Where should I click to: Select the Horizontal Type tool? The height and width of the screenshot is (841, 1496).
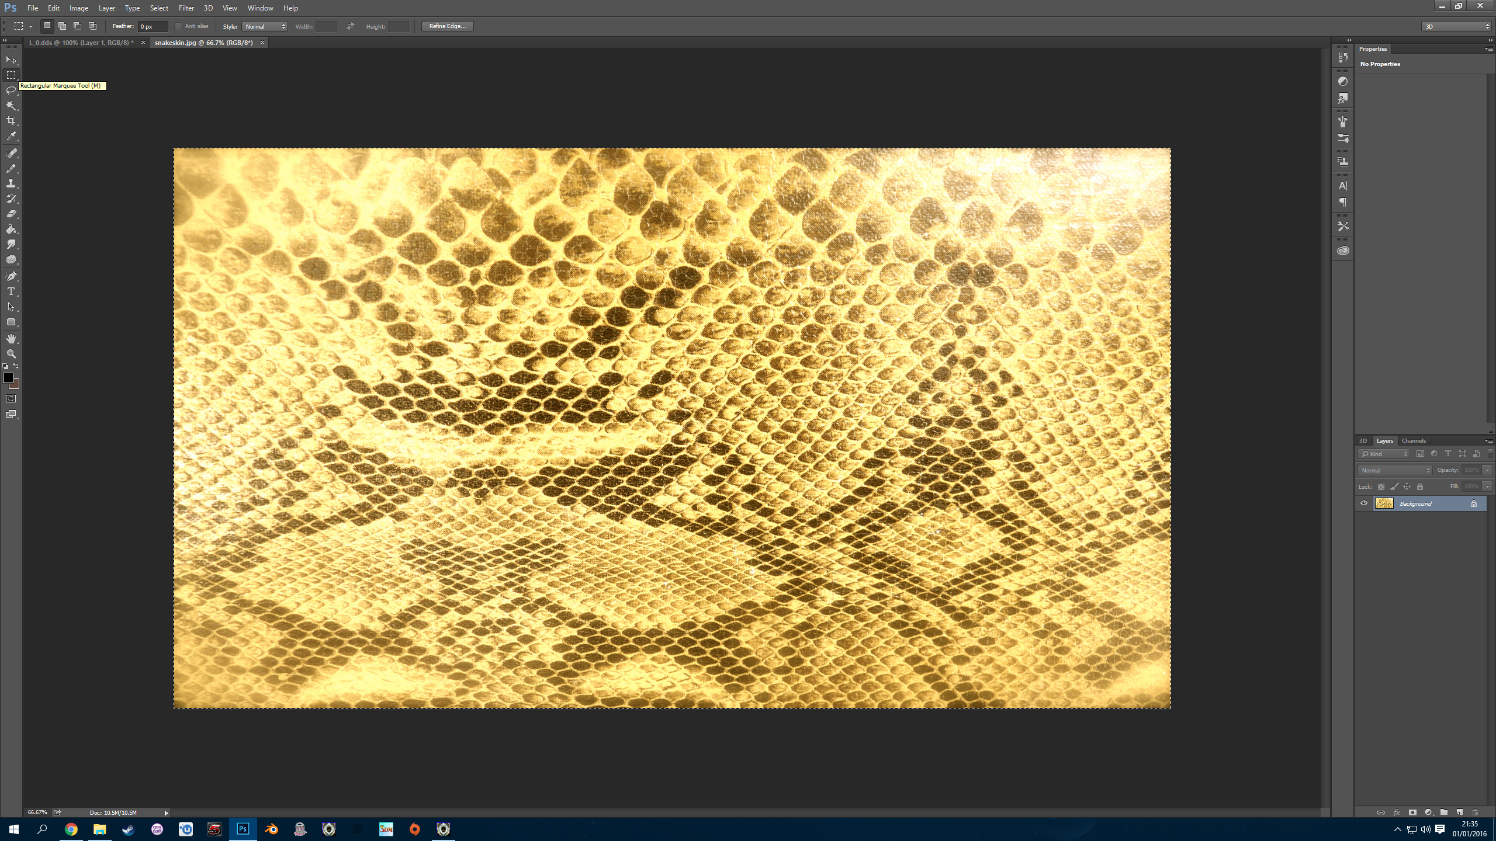(x=11, y=291)
